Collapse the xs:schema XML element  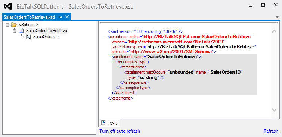click(x=106, y=37)
